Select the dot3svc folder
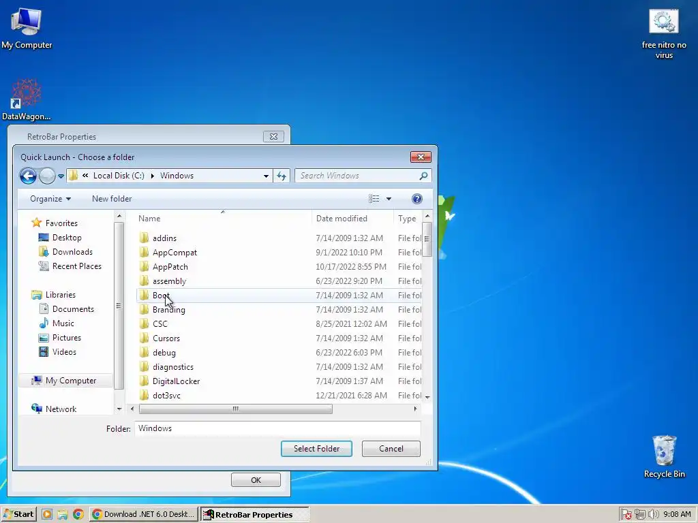Image resolution: width=698 pixels, height=523 pixels. pyautogui.click(x=166, y=396)
